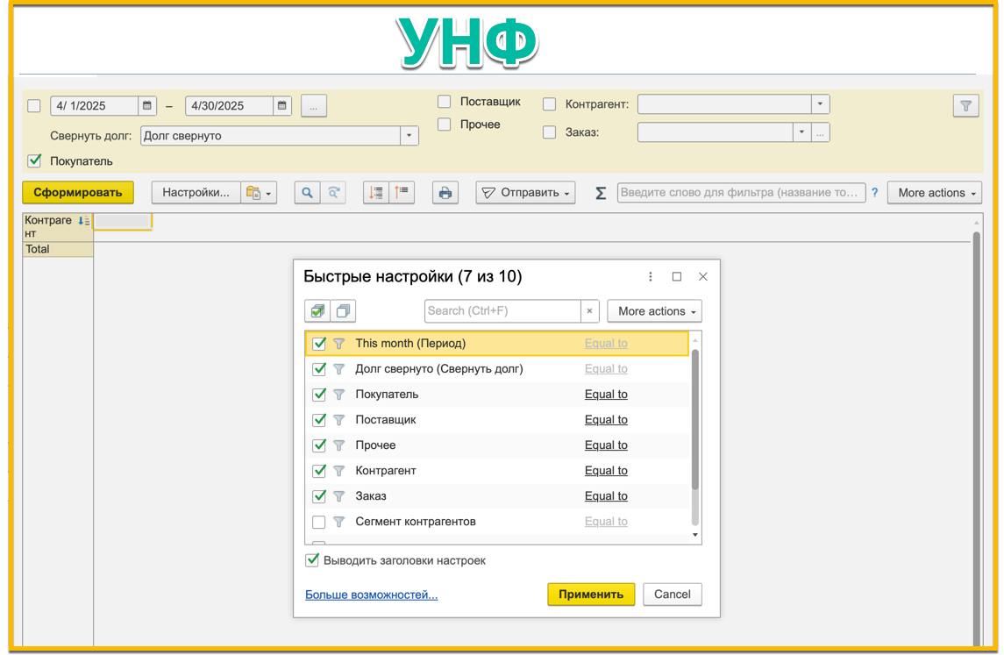This screenshot has width=1004, height=655.
Task: Open Свернуть долг dropdown arrow
Action: click(409, 136)
